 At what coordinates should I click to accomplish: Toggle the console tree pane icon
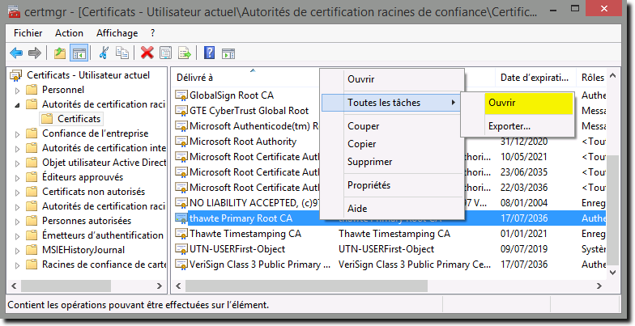[79, 53]
